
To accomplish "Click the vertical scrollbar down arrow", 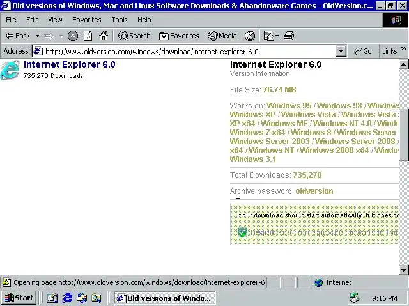I will 403,270.
